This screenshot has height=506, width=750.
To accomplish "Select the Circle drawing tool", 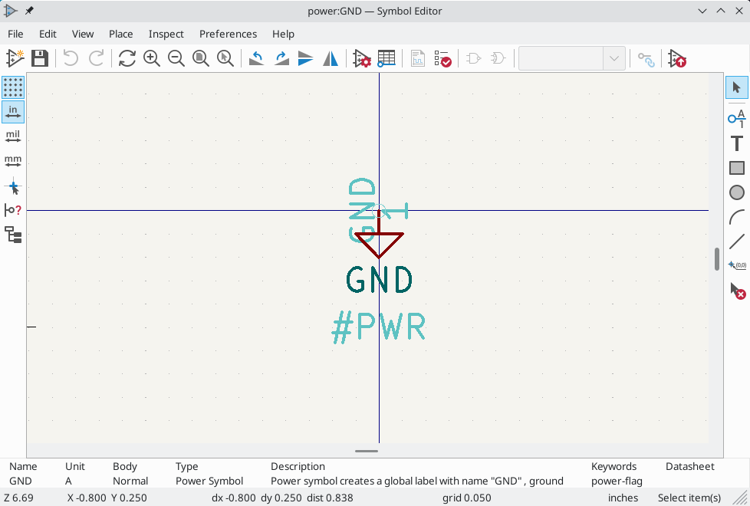I will click(736, 192).
